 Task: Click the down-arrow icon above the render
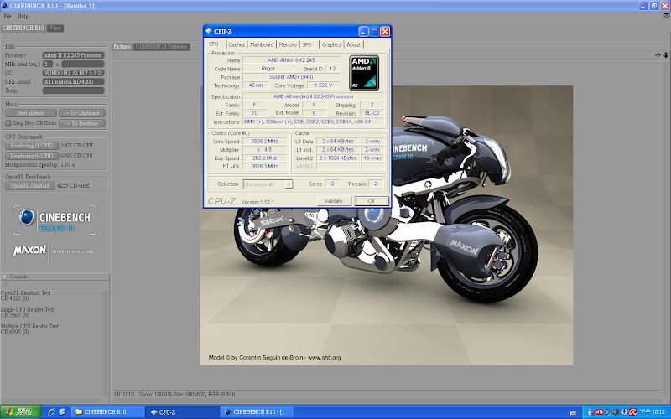[665, 55]
